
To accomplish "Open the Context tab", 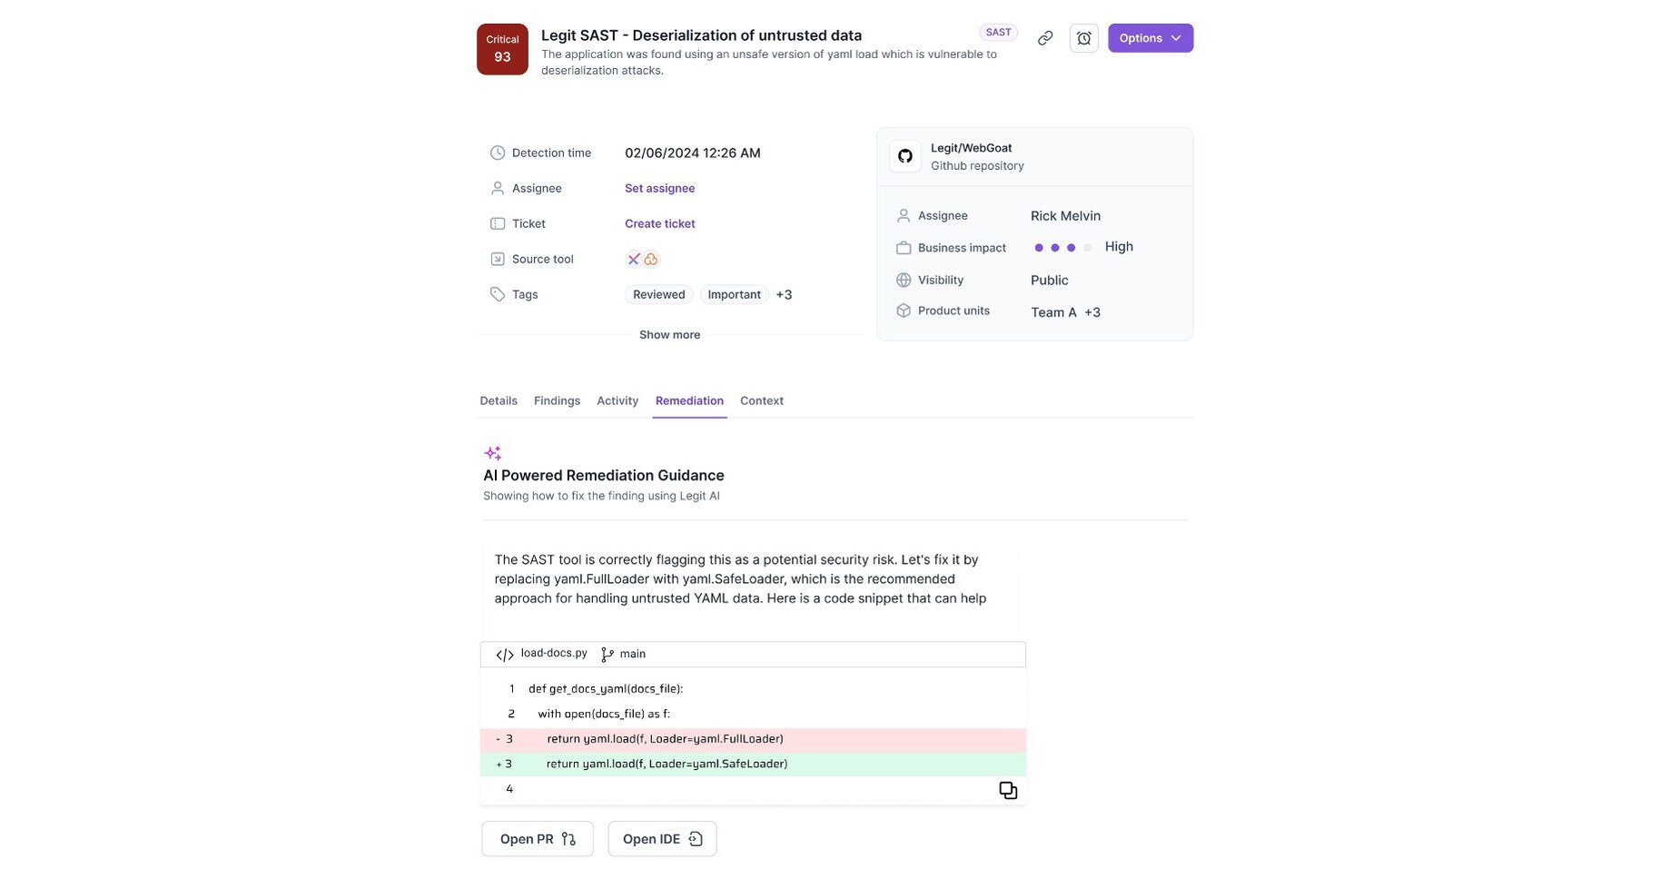I will pyautogui.click(x=761, y=400).
